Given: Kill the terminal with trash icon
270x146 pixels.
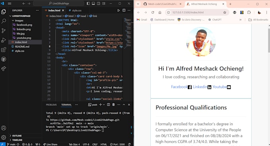Looking at the screenshot, I should tap(114, 105).
